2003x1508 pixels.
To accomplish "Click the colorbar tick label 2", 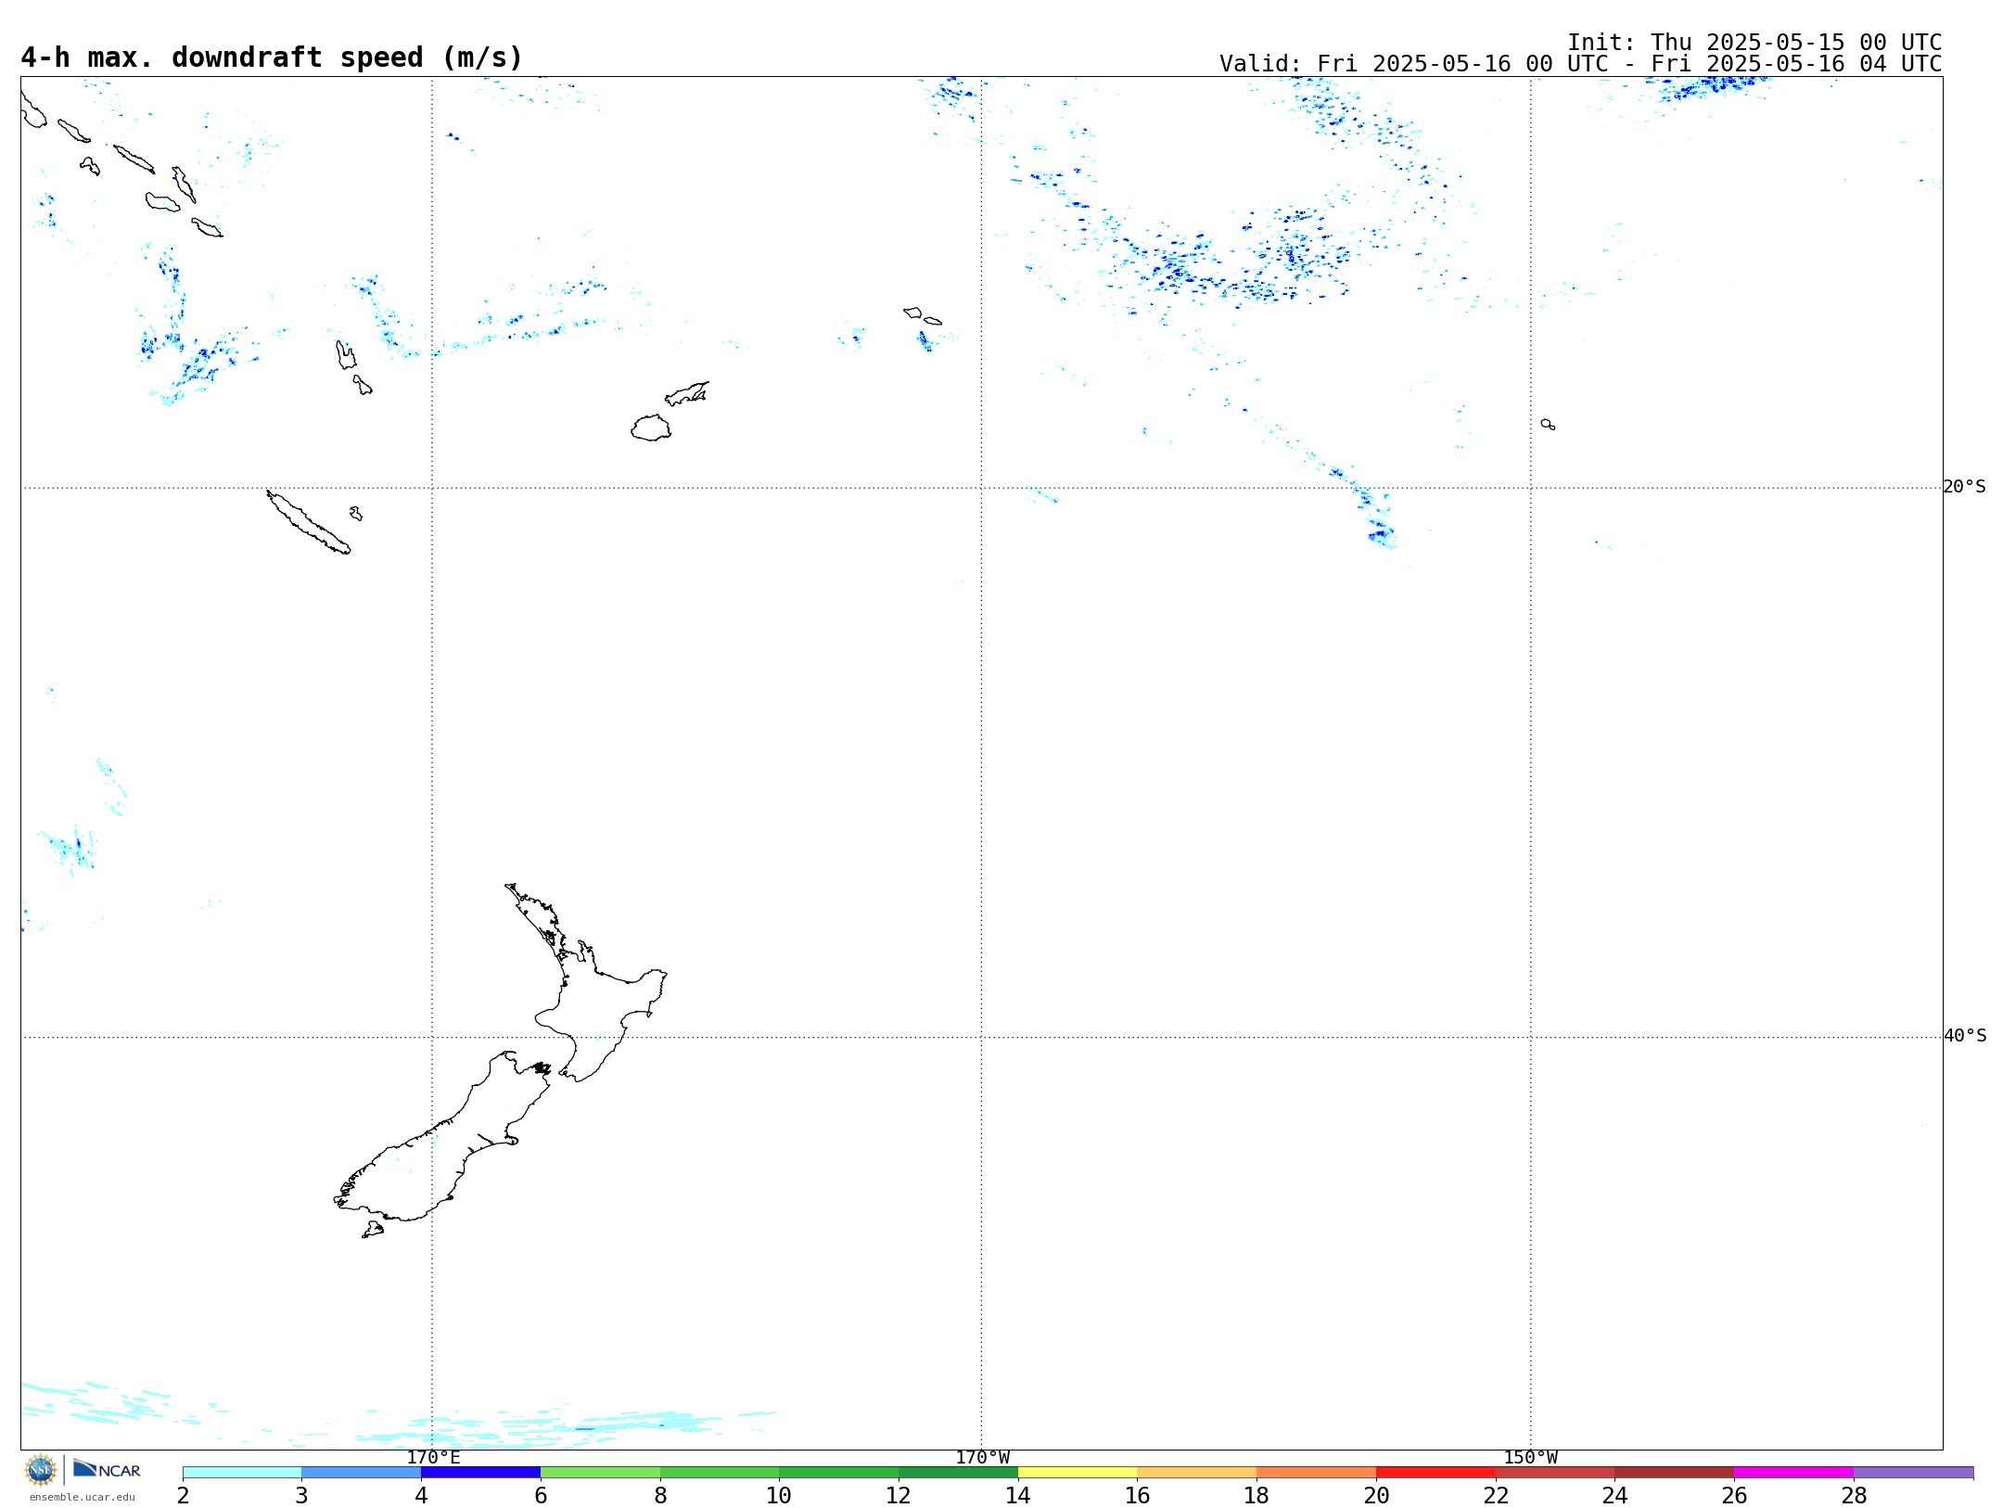I will click(183, 1495).
